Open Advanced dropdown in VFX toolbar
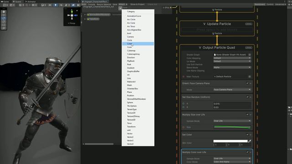This screenshot has width=292, height=164. pos(281,4)
